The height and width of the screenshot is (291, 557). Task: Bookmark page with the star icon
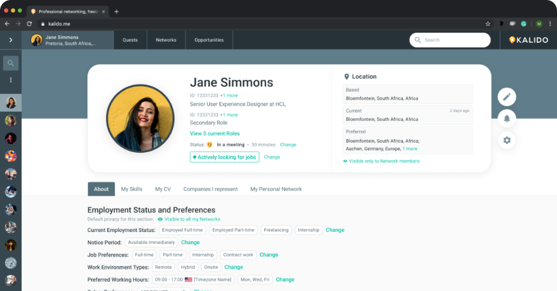488,24
